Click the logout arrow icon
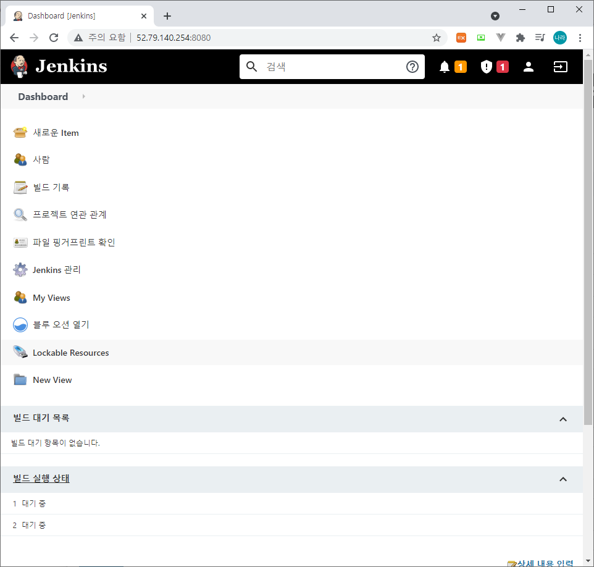594x567 pixels. [560, 67]
